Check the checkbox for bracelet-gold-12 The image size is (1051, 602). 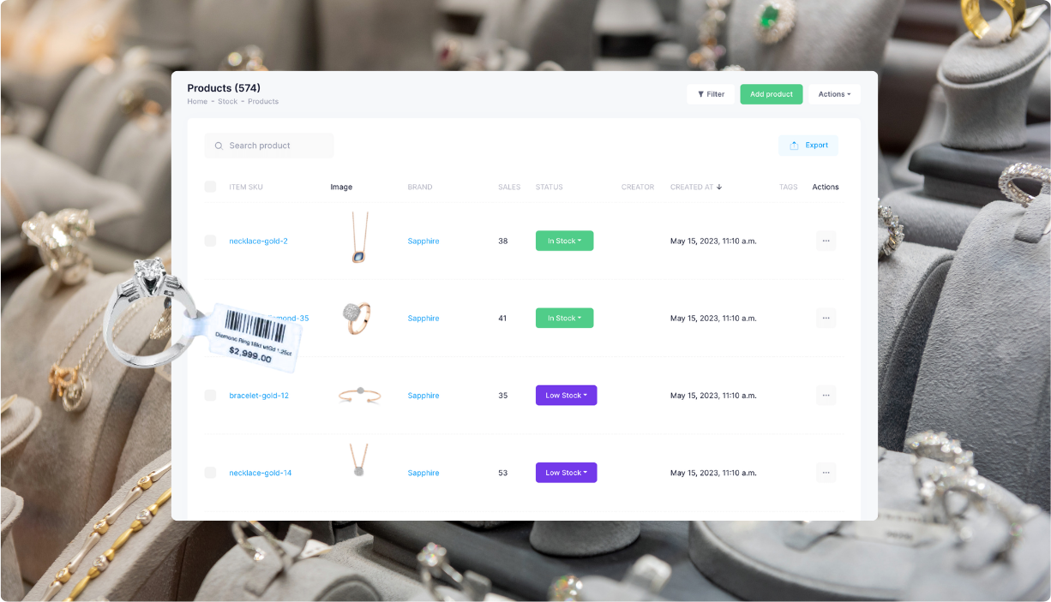210,395
